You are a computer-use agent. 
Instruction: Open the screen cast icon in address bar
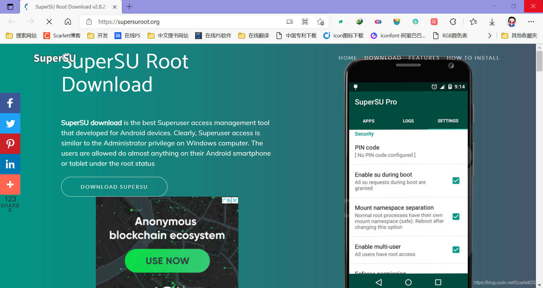[x=290, y=22]
